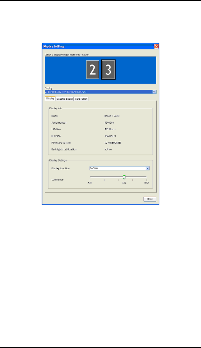Click the Backlight stabilization label
The width and height of the screenshot is (201, 348).
(x=64, y=149)
